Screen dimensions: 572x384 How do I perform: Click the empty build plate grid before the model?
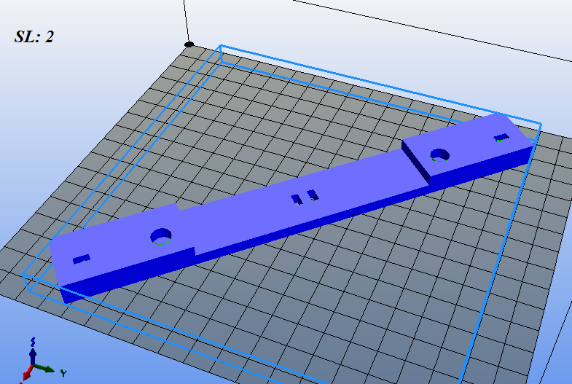(291, 306)
